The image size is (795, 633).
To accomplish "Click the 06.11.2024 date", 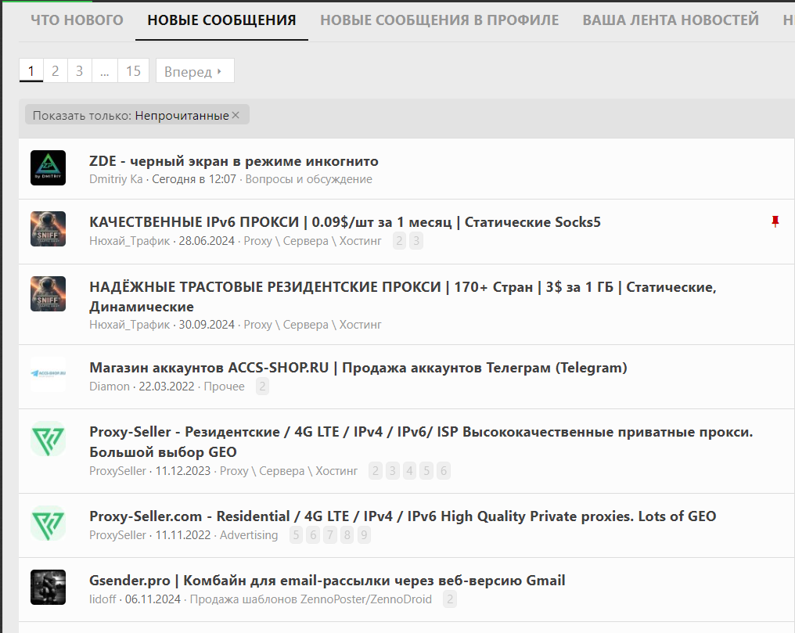I will point(153,599).
